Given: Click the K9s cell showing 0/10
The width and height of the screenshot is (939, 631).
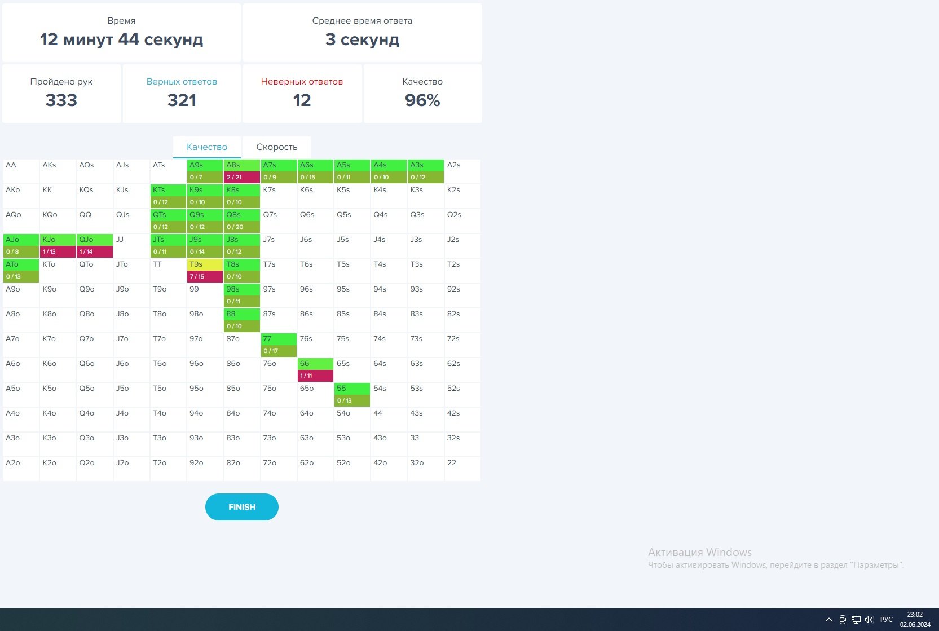Looking at the screenshot, I should (205, 196).
